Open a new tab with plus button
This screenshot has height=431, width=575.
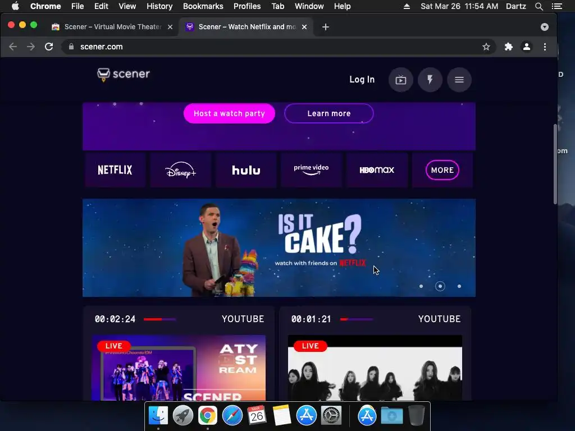(325, 27)
